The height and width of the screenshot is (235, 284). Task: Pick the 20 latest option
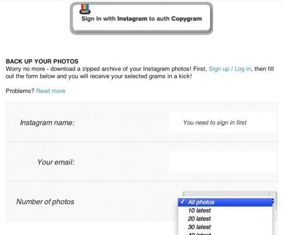click(225, 219)
